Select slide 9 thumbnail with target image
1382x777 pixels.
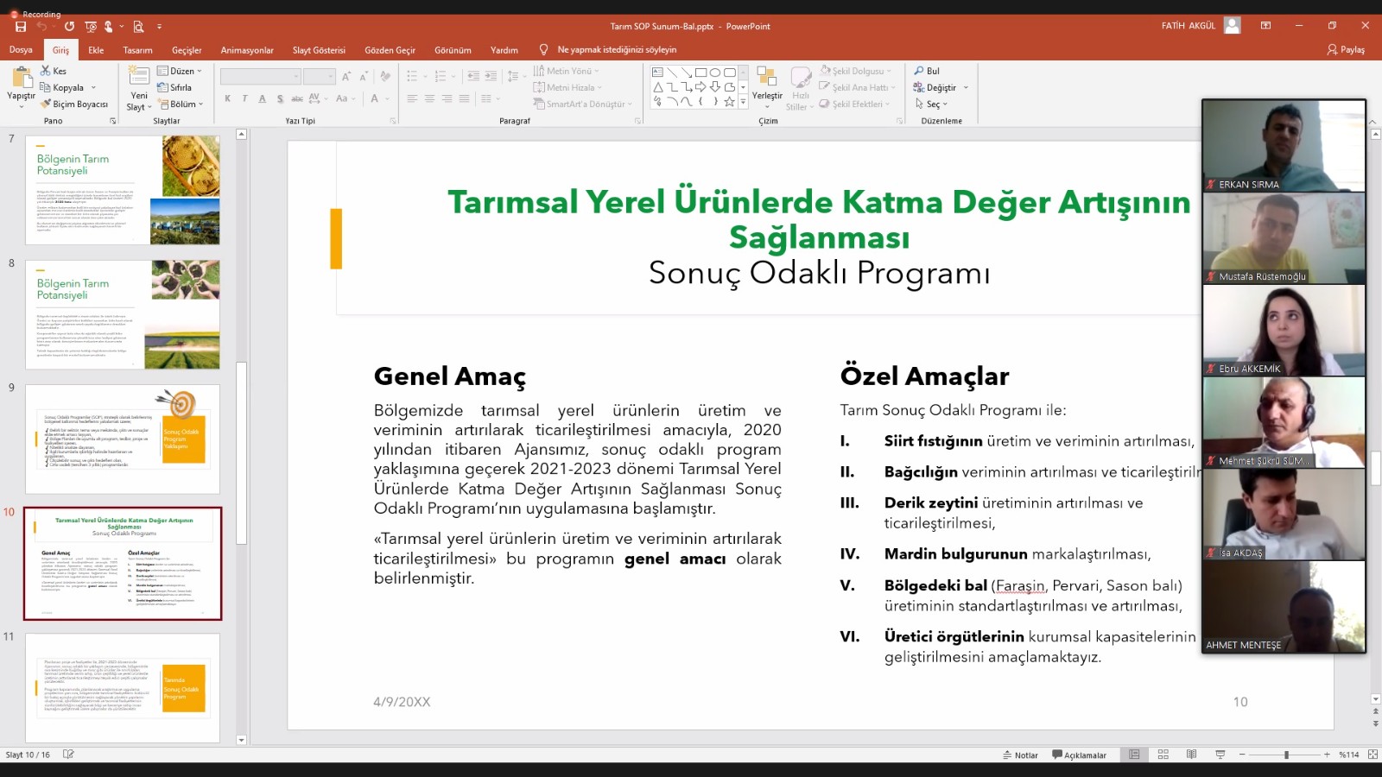click(123, 439)
